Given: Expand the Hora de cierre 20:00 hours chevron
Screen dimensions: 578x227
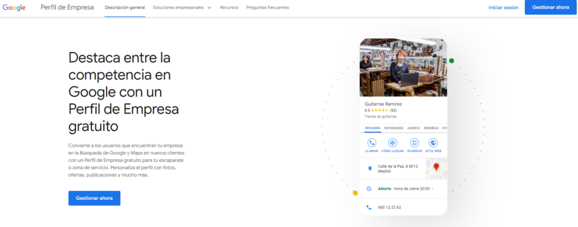Looking at the screenshot, I should click(432, 189).
